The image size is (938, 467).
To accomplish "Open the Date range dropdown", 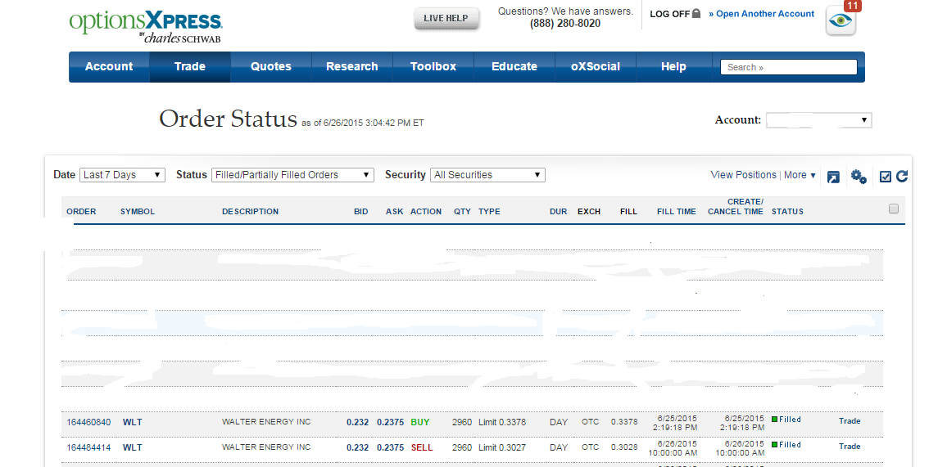I will pos(122,175).
